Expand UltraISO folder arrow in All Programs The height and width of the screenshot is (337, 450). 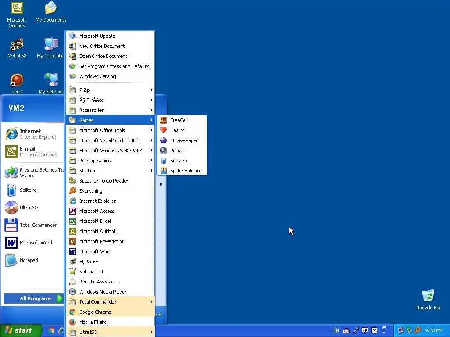coord(152,332)
